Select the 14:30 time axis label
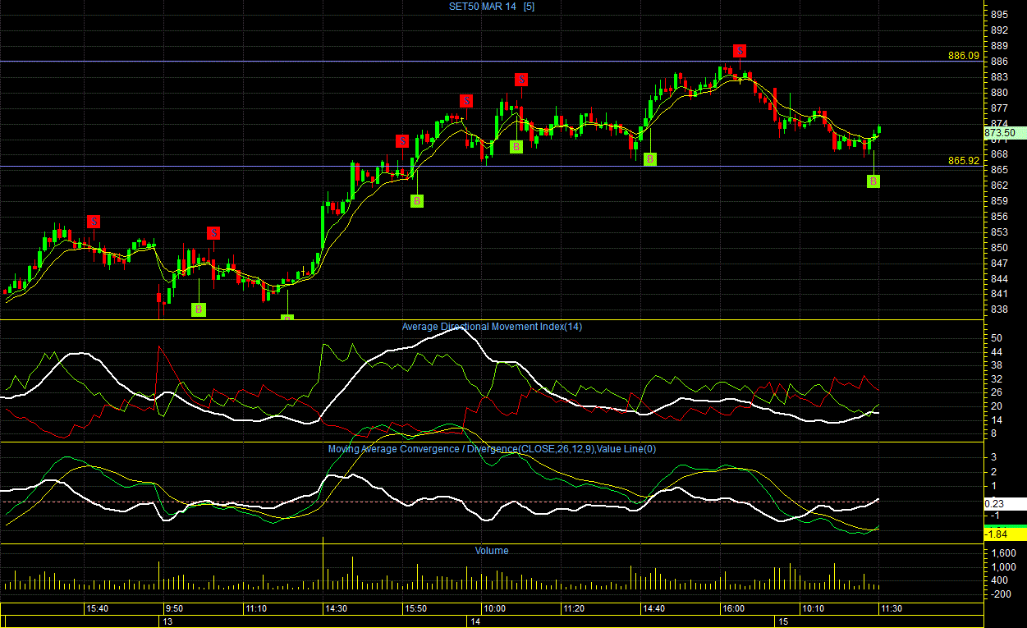 [x=336, y=609]
